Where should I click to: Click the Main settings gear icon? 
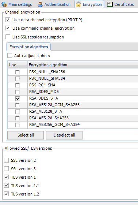tap(4, 4)
